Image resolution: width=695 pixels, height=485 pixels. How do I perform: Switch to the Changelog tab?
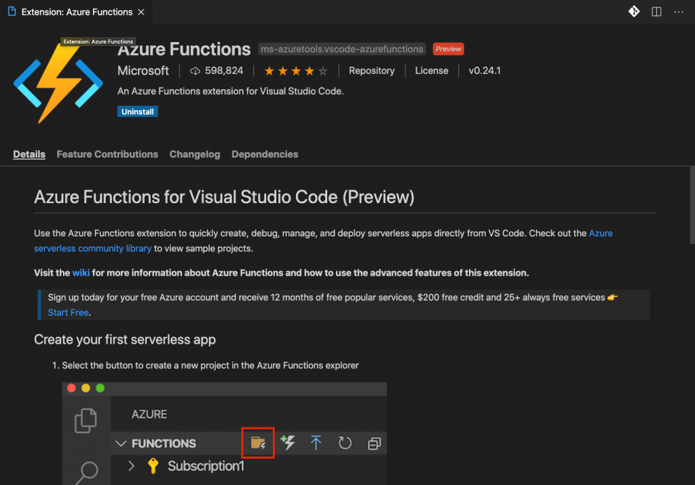[195, 154]
